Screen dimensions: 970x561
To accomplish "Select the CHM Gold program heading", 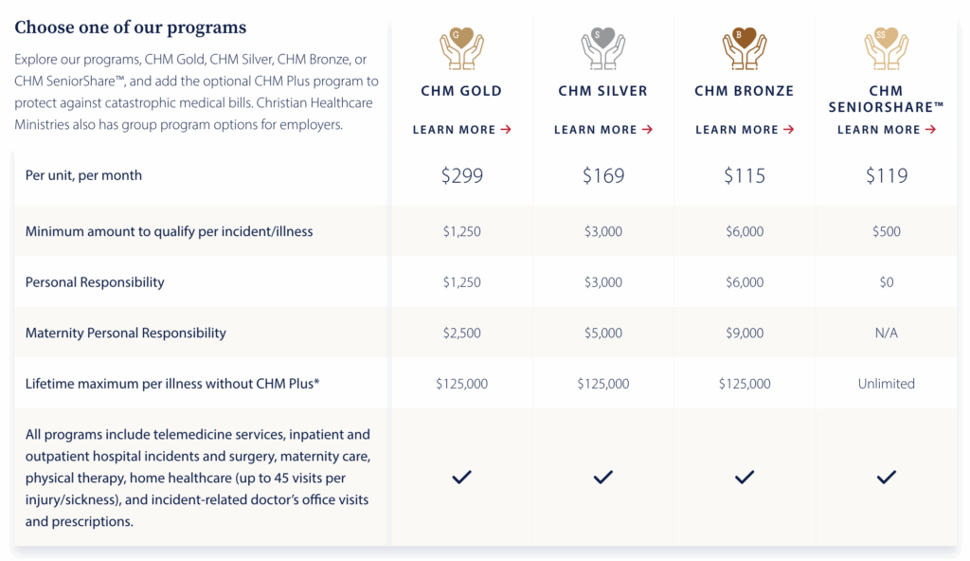I will tap(461, 91).
